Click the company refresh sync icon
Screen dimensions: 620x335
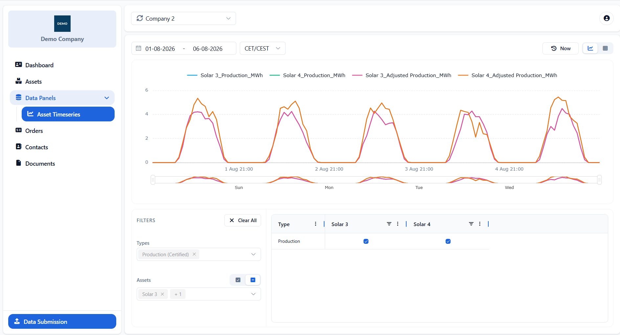coord(140,18)
